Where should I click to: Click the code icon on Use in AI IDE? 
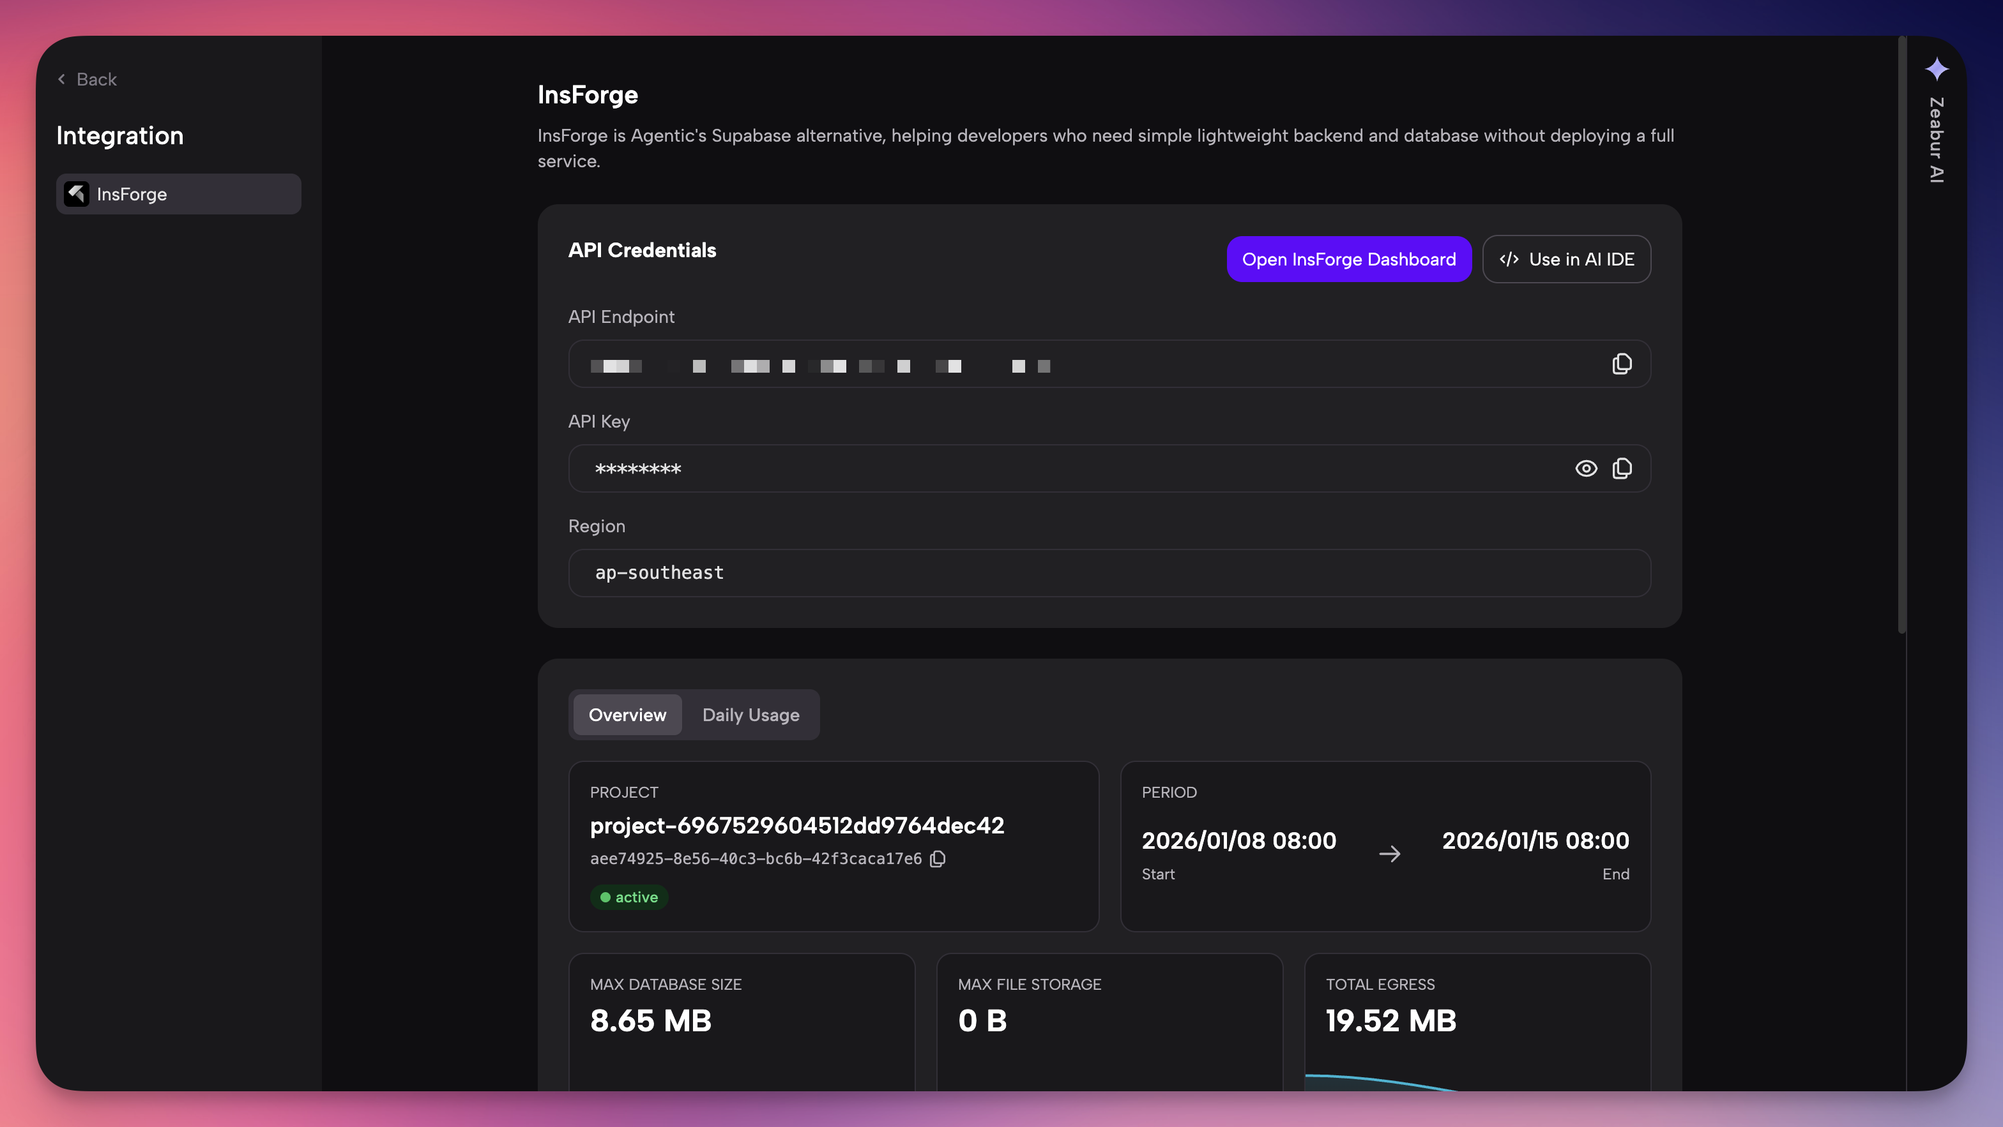click(x=1510, y=260)
